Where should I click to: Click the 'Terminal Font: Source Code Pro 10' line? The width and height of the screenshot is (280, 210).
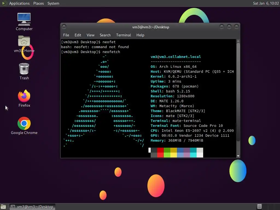(186, 126)
